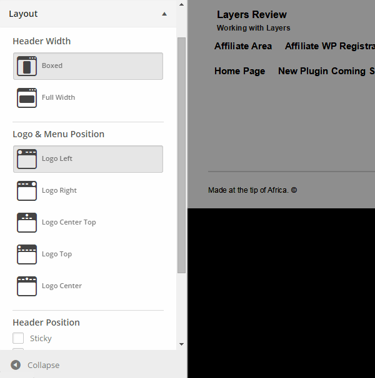Click the Working with Layers tagline
This screenshot has width=375, height=378.
254,28
